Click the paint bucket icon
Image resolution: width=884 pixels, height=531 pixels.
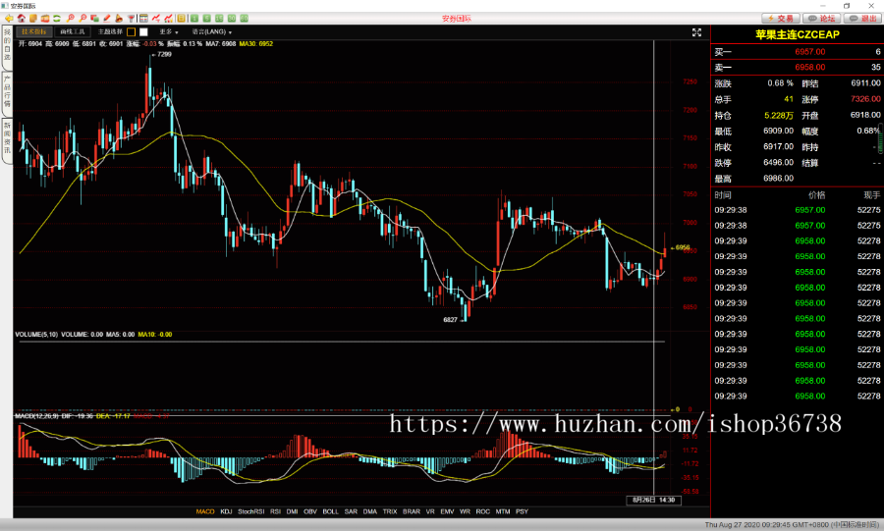[119, 19]
